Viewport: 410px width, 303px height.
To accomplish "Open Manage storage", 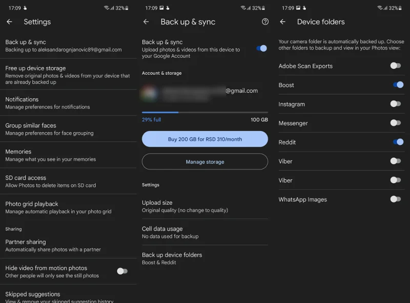I will coord(204,162).
